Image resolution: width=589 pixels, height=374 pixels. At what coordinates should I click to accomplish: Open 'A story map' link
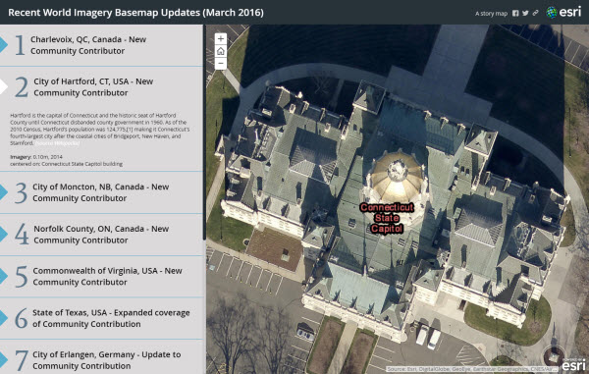491,14
